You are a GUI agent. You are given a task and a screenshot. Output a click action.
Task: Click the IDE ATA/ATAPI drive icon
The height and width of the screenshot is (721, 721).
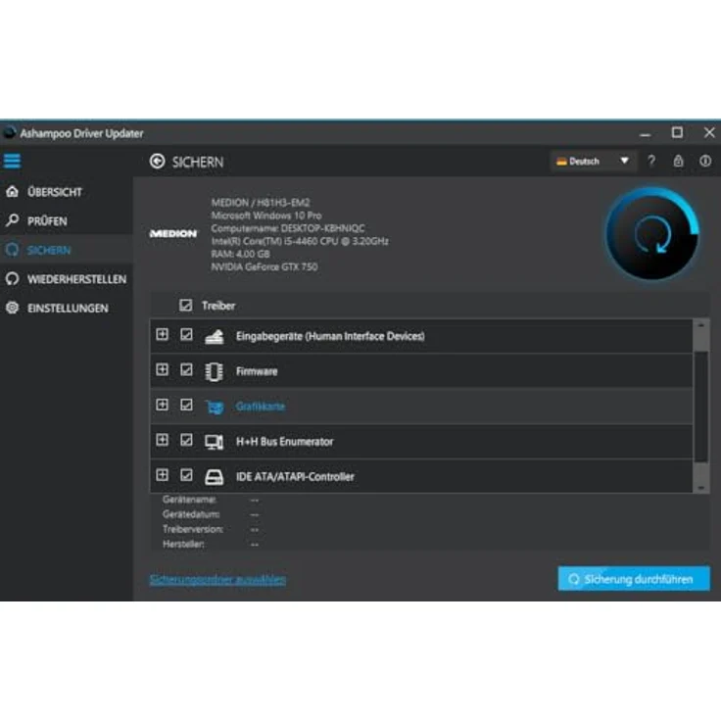pos(214,477)
